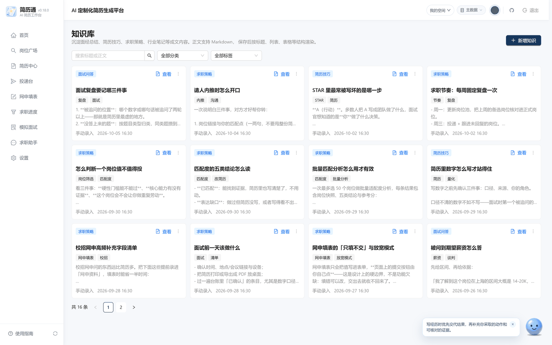
Task: Open more options for 怎么判断一个岗位值不值得投
Action: tap(178, 153)
